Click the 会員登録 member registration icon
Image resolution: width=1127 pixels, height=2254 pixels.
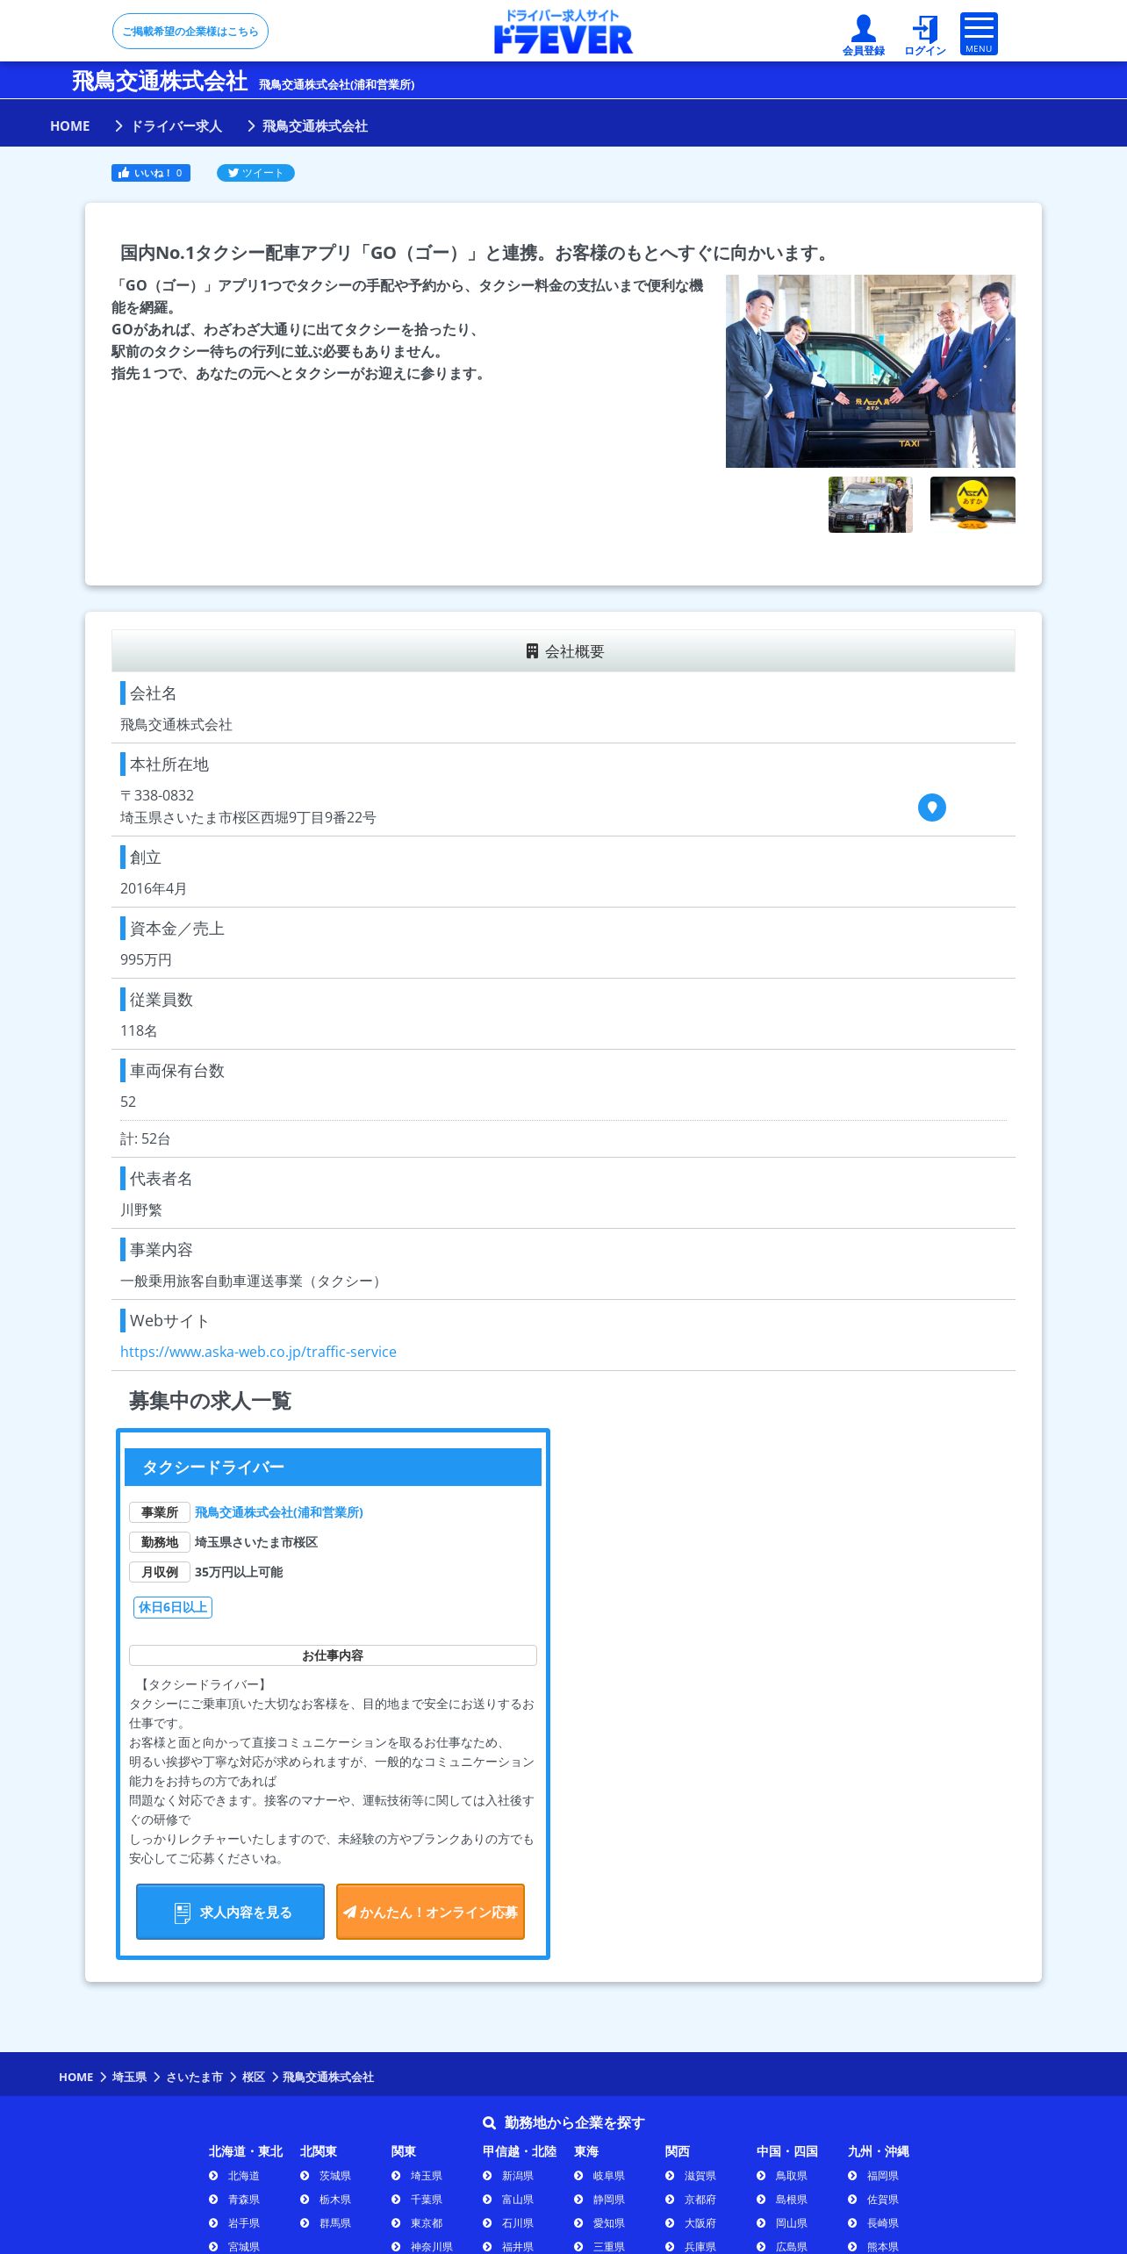click(864, 35)
